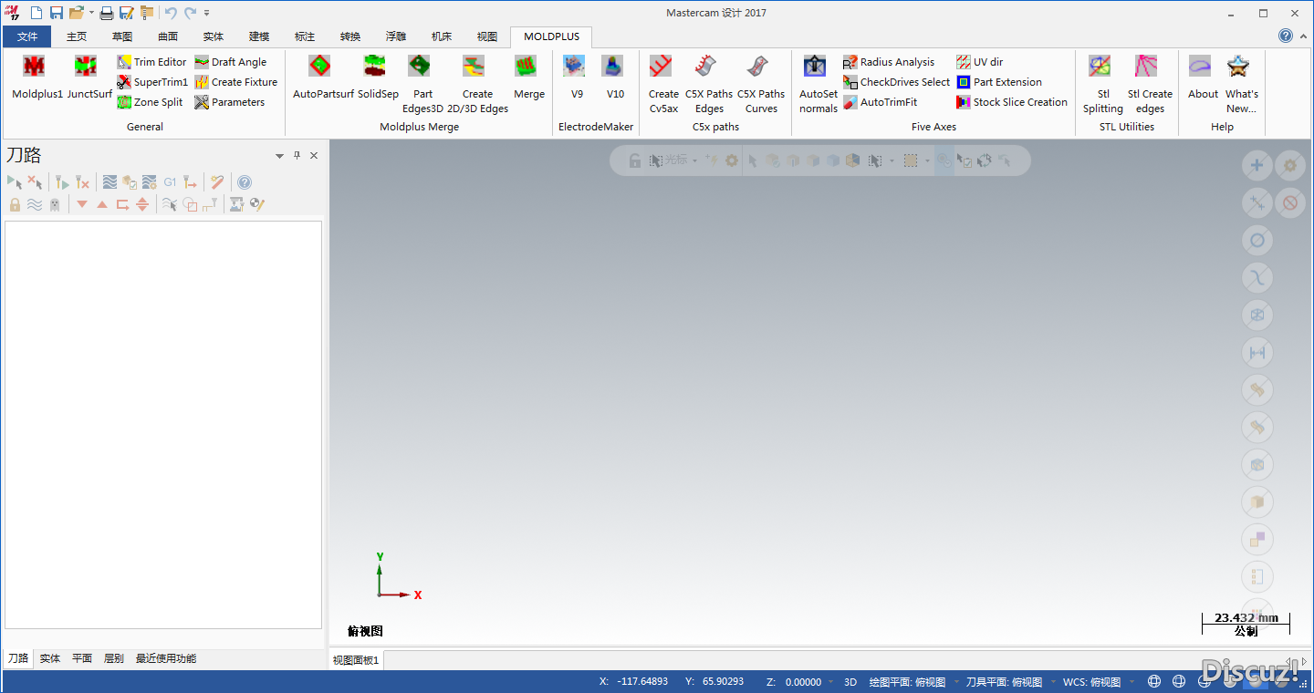Click Create 2D/3D Edges
The height and width of the screenshot is (693, 1314).
coord(477,84)
